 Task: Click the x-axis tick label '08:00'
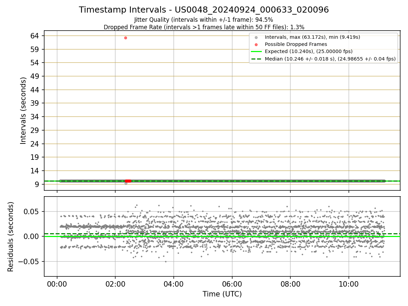(x=290, y=284)
